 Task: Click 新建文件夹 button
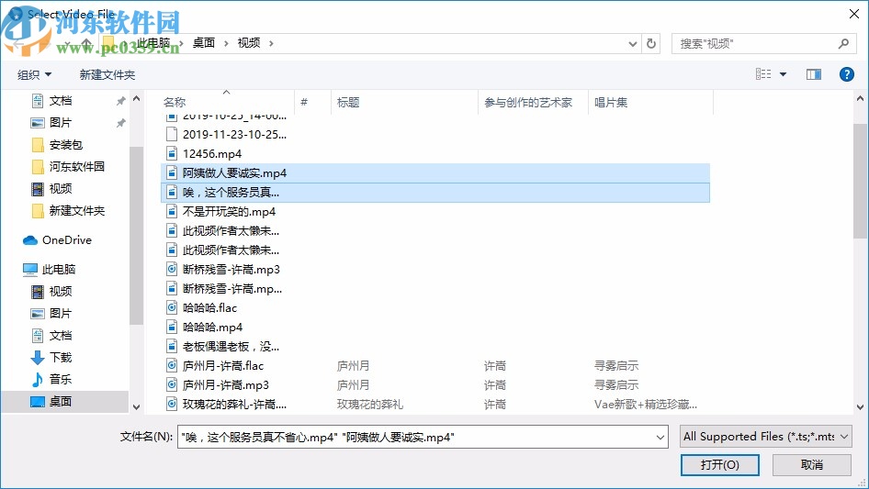click(107, 74)
